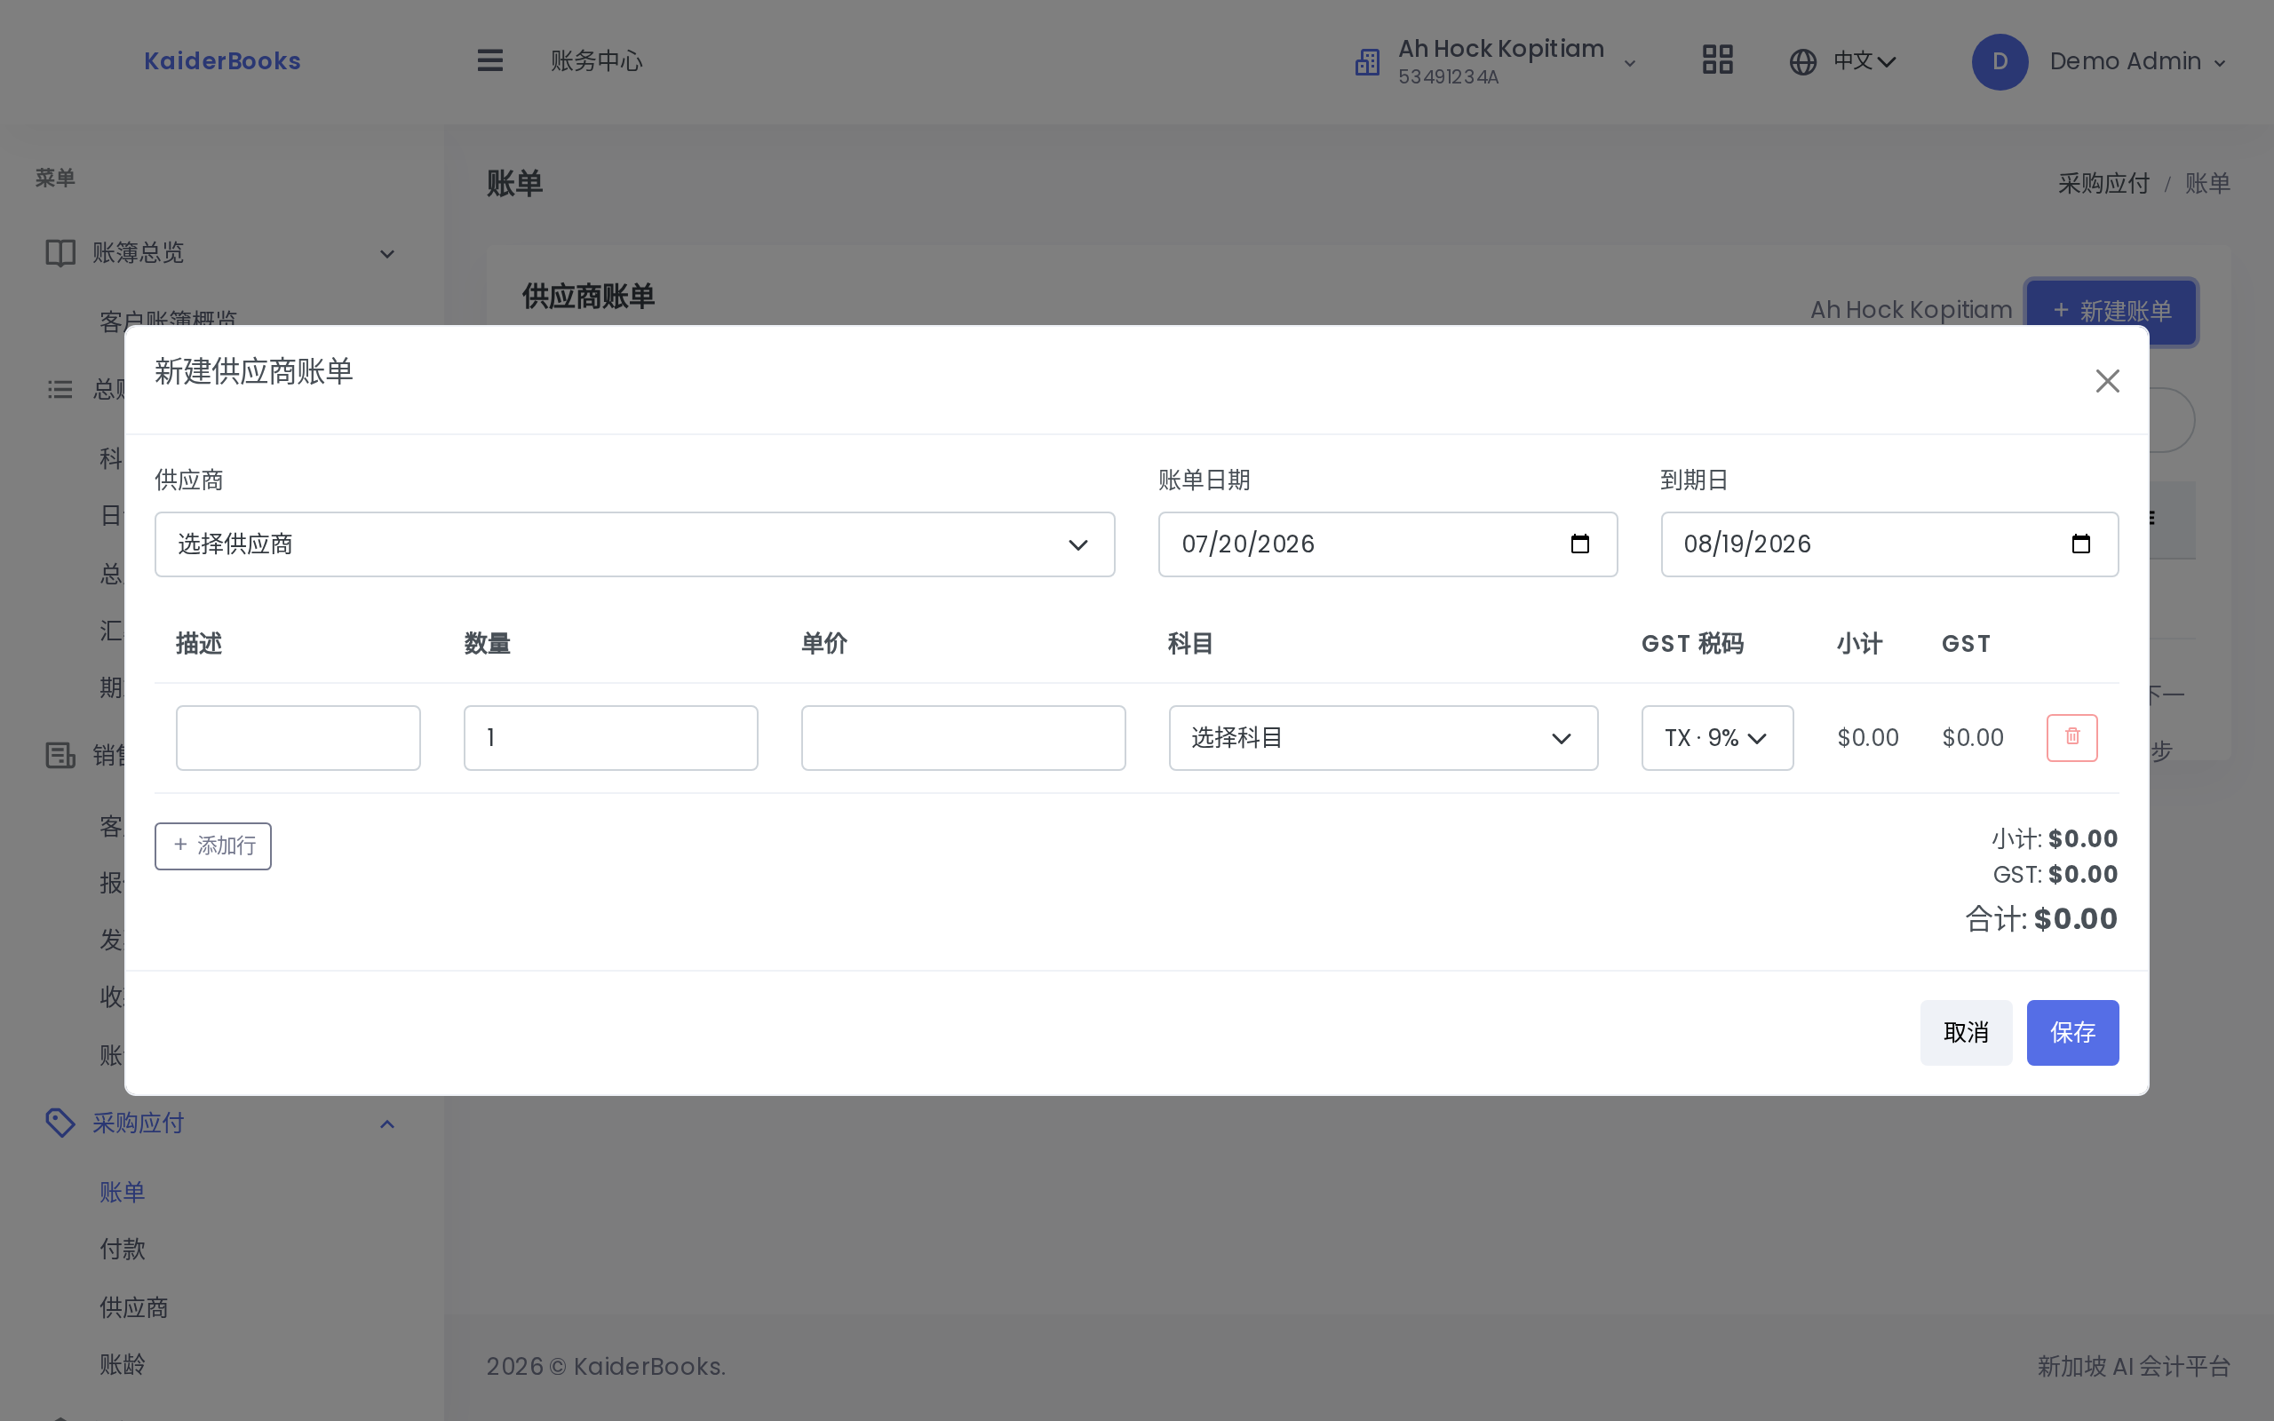Click the 添加行 button

click(213, 845)
